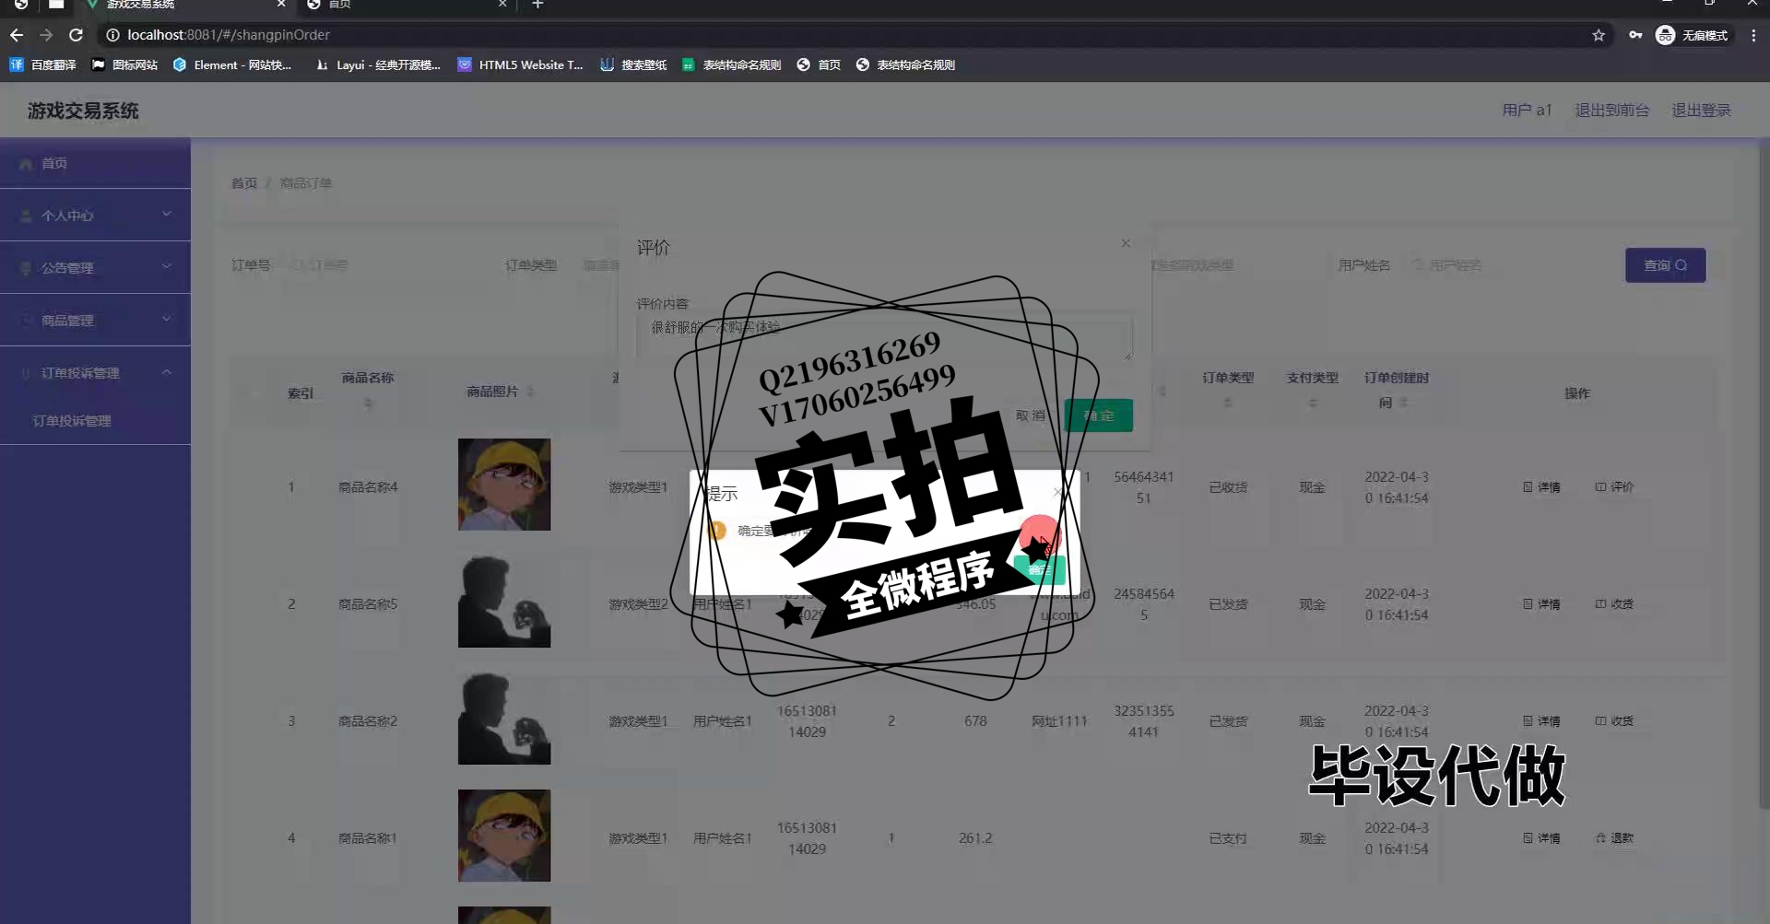
Task: Expand the 个人中心 sidebar menu
Action: click(x=95, y=215)
